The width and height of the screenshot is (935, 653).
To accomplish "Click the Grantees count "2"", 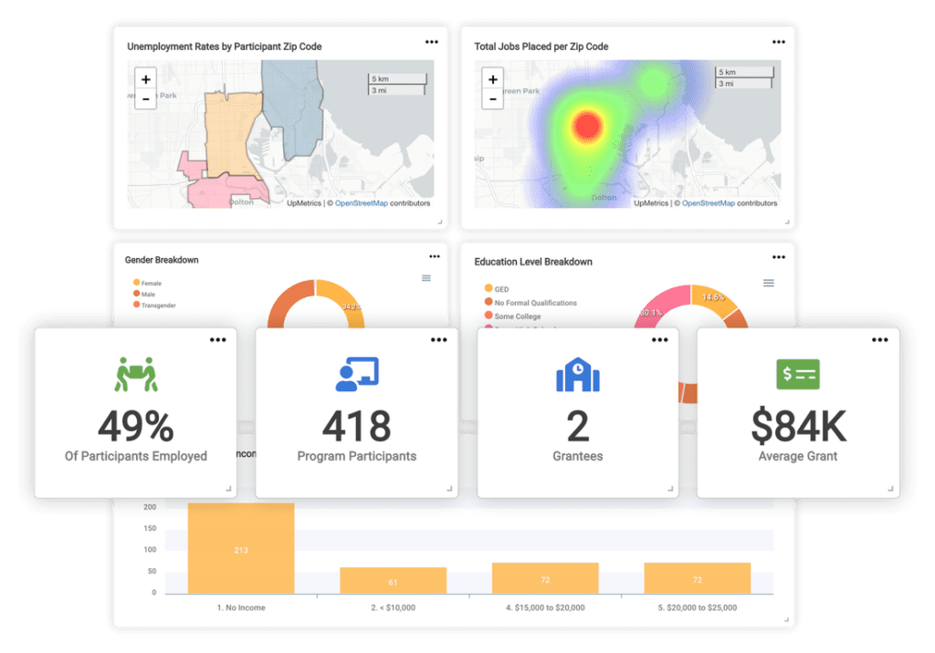I will [578, 427].
